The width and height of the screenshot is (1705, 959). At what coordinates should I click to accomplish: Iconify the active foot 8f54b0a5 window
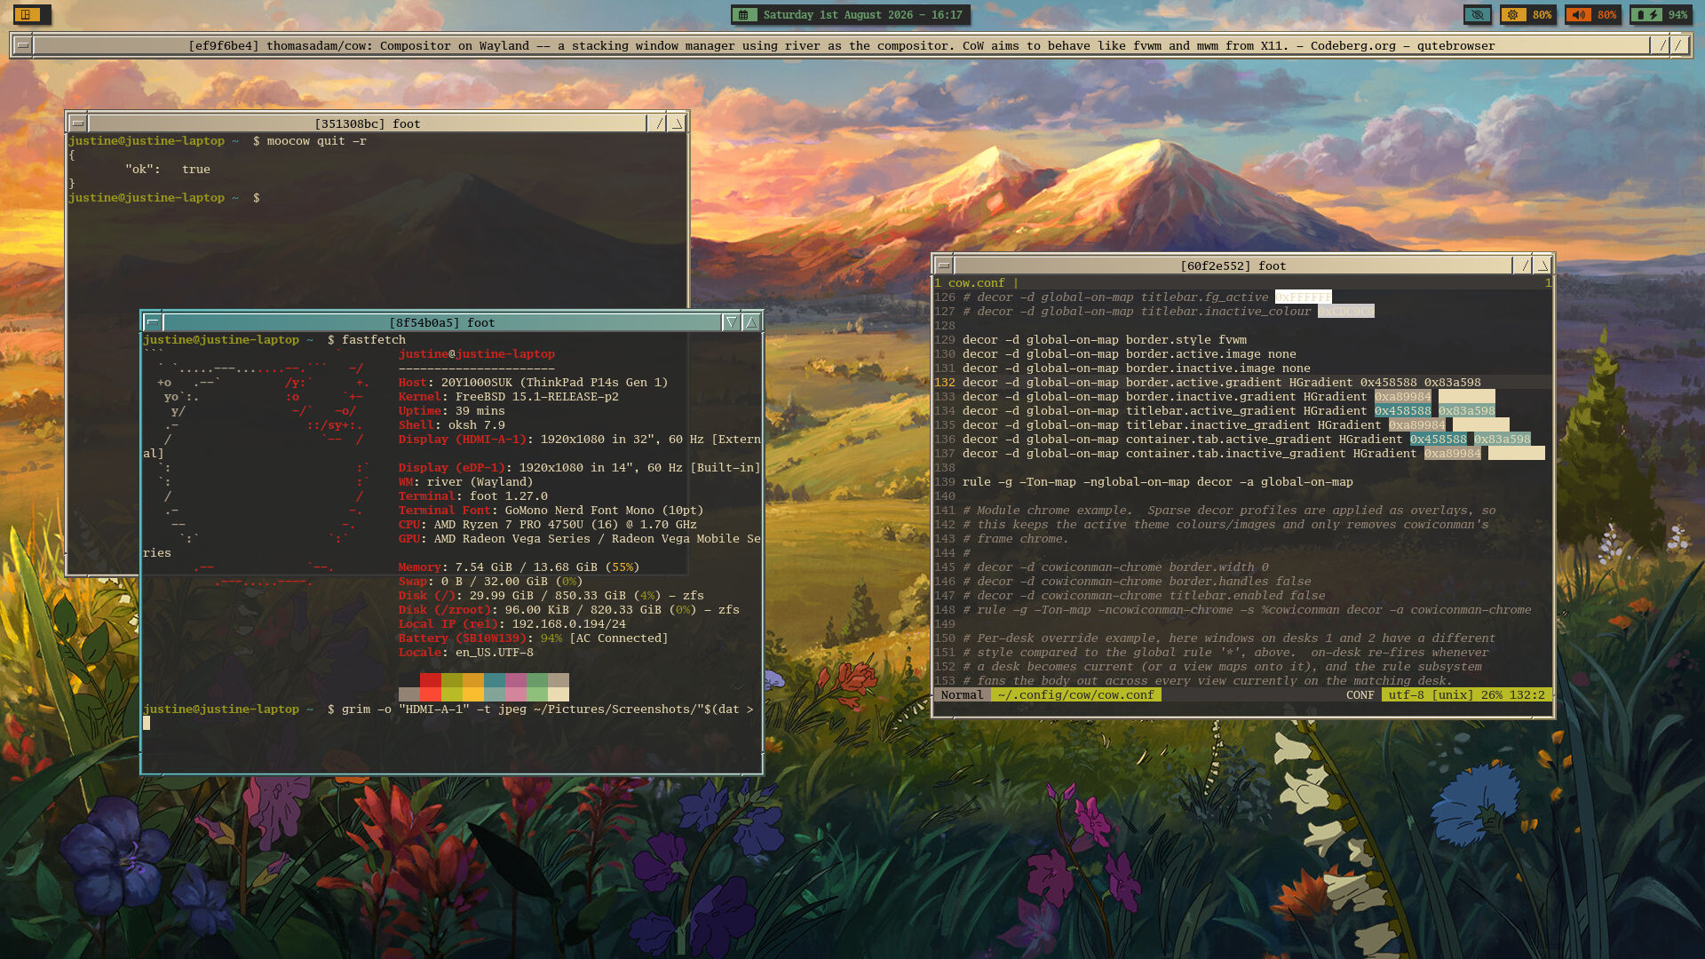731,322
